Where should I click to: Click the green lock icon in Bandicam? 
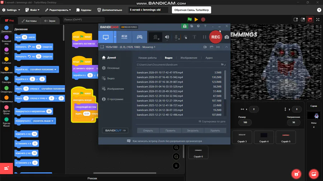(185, 26)
